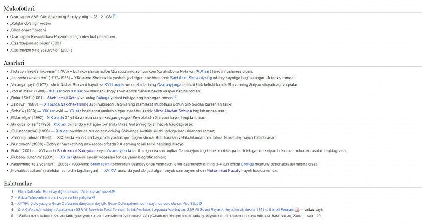Follow the XVIII asrda link
The image size is (422, 223).
click(114, 84)
